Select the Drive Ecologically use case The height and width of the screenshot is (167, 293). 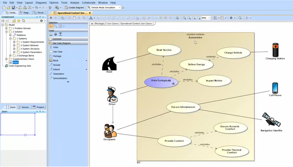tap(161, 82)
